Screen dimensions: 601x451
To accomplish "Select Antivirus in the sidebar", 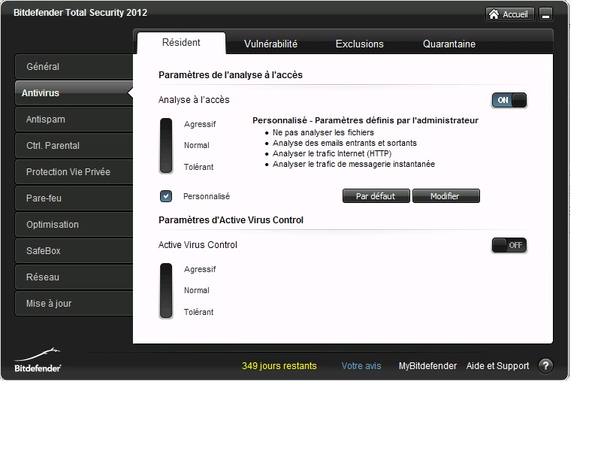I will [x=74, y=93].
